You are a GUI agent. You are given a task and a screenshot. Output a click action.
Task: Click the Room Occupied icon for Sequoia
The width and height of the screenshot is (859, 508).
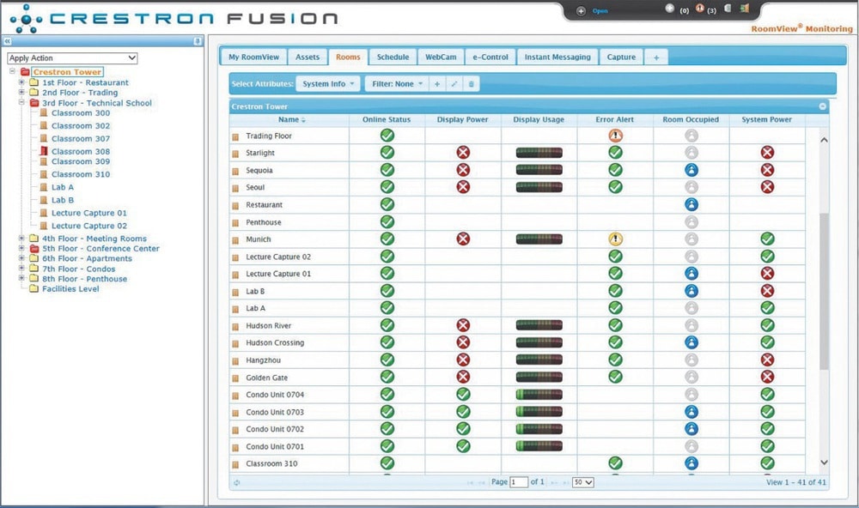coord(691,170)
